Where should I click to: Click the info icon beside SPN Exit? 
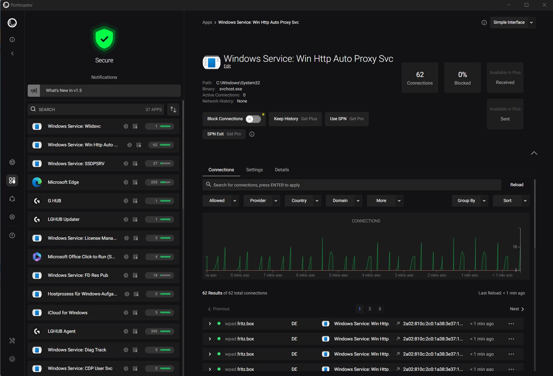click(252, 134)
